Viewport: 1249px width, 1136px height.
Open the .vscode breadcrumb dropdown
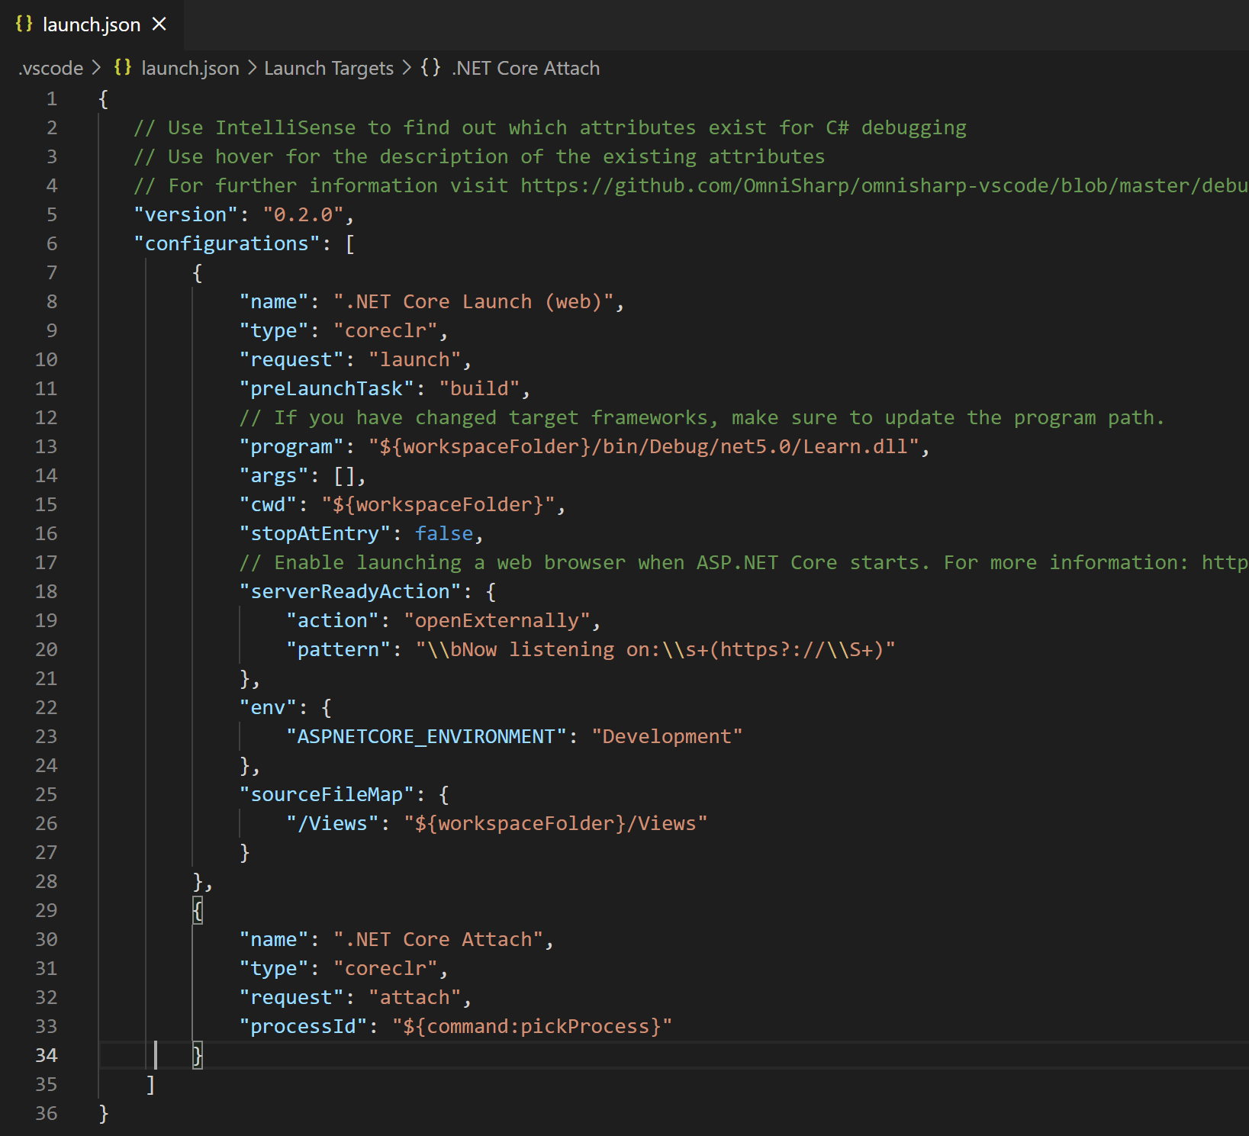(x=50, y=68)
